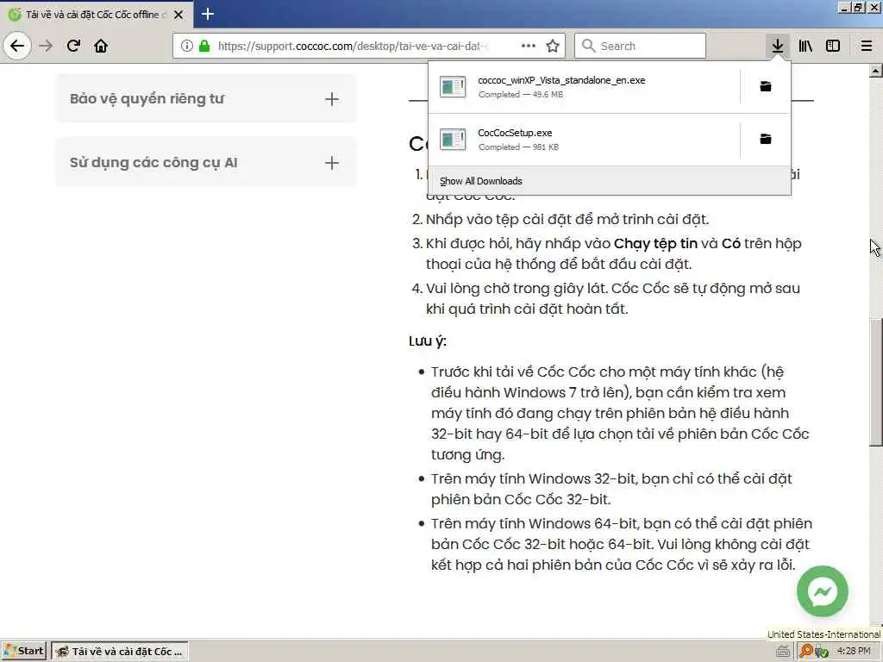Click the green shield tray icon
Viewport: 883px width, 662px height.
pyautogui.click(x=822, y=652)
